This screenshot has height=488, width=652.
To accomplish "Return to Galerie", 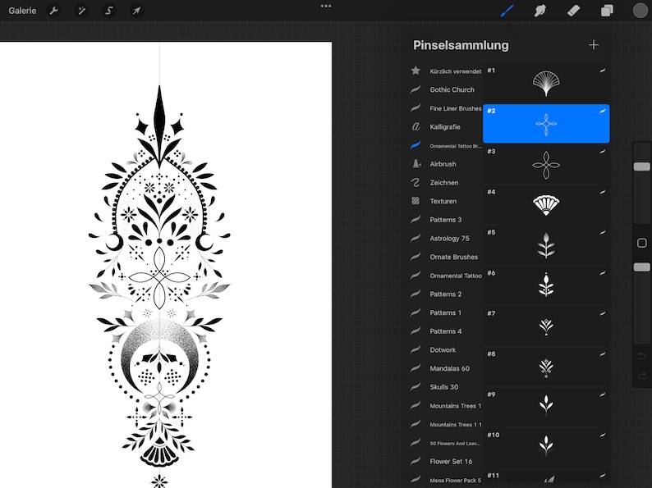I will [22, 11].
